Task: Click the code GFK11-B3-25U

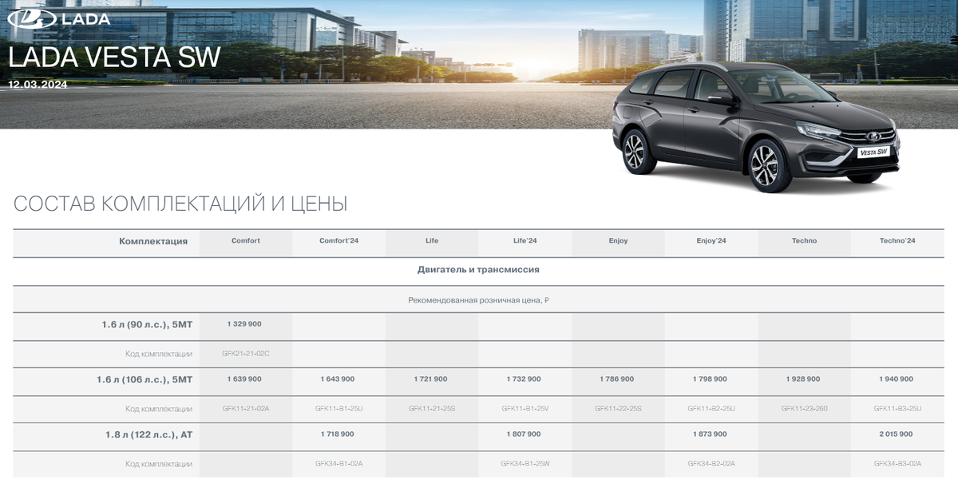Action: click(897, 408)
